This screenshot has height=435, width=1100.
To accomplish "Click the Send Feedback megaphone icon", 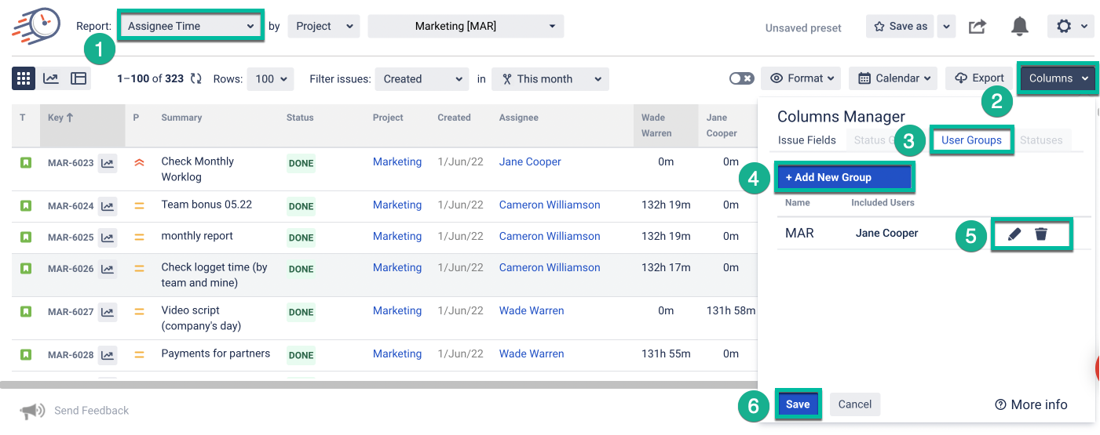I will point(32,411).
